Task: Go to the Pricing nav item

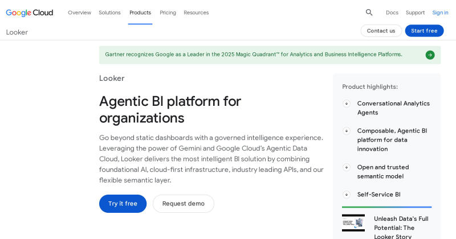Action: (x=168, y=13)
